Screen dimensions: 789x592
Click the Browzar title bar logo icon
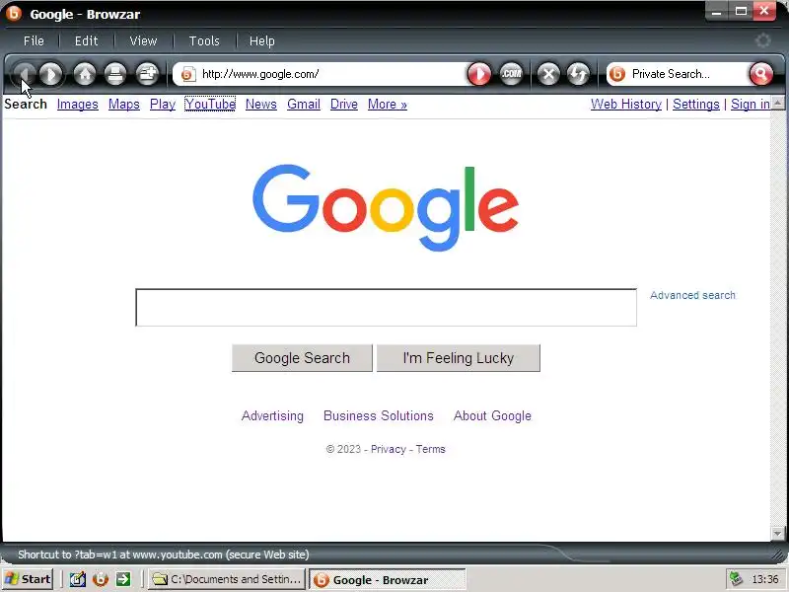coord(14,13)
